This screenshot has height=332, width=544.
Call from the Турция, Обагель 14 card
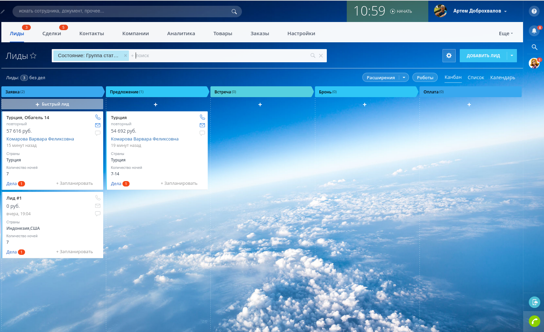pos(98,117)
